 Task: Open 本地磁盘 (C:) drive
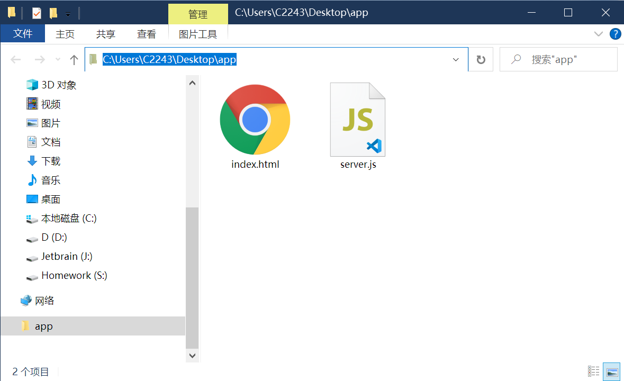click(61, 219)
